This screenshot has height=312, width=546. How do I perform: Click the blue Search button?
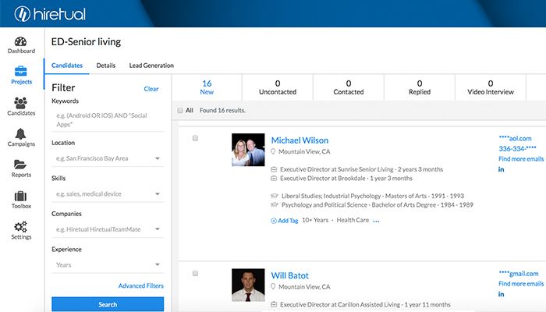108,304
